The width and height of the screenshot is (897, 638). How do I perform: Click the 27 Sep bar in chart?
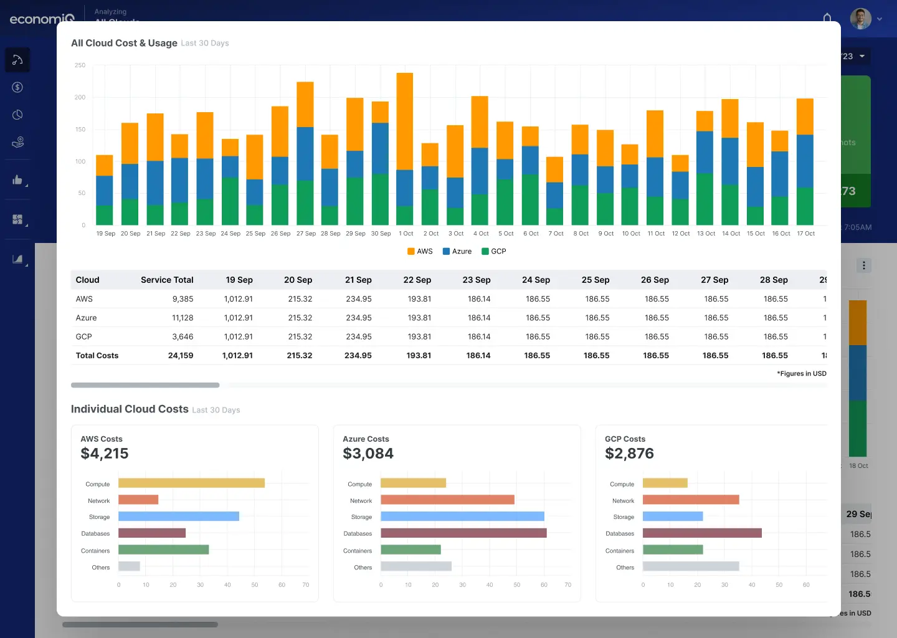click(305, 153)
